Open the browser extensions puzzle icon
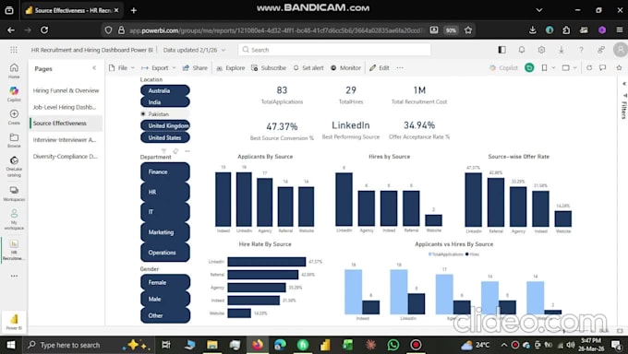The width and height of the screenshot is (628, 354). coord(566,30)
